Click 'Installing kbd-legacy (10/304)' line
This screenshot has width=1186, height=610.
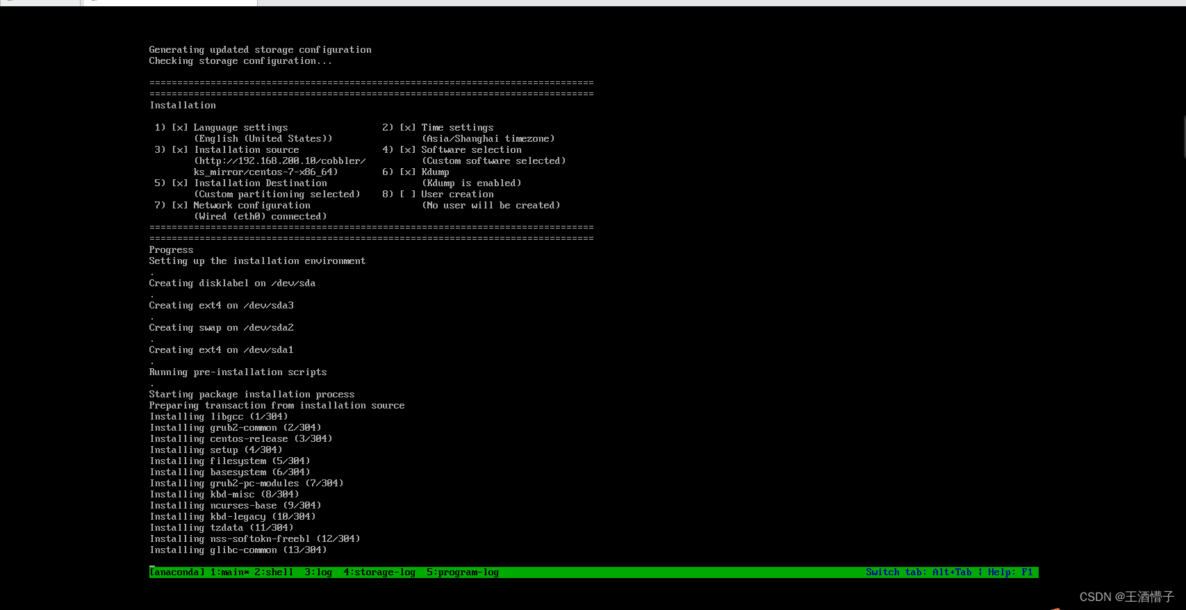[x=233, y=517]
